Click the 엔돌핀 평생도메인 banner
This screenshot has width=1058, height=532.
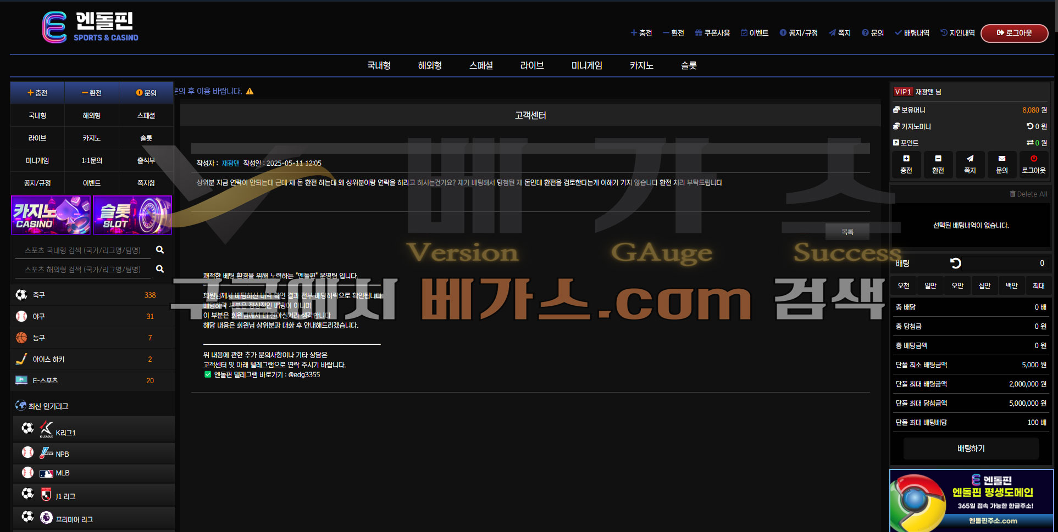(x=971, y=501)
